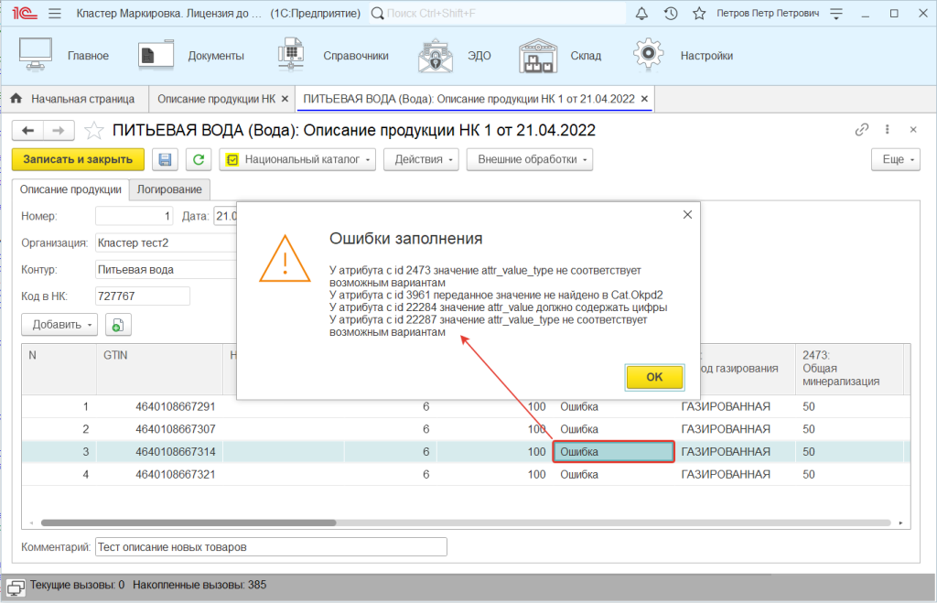Open favorites star in title bar
Screen dimensions: 937x603
click(x=699, y=13)
